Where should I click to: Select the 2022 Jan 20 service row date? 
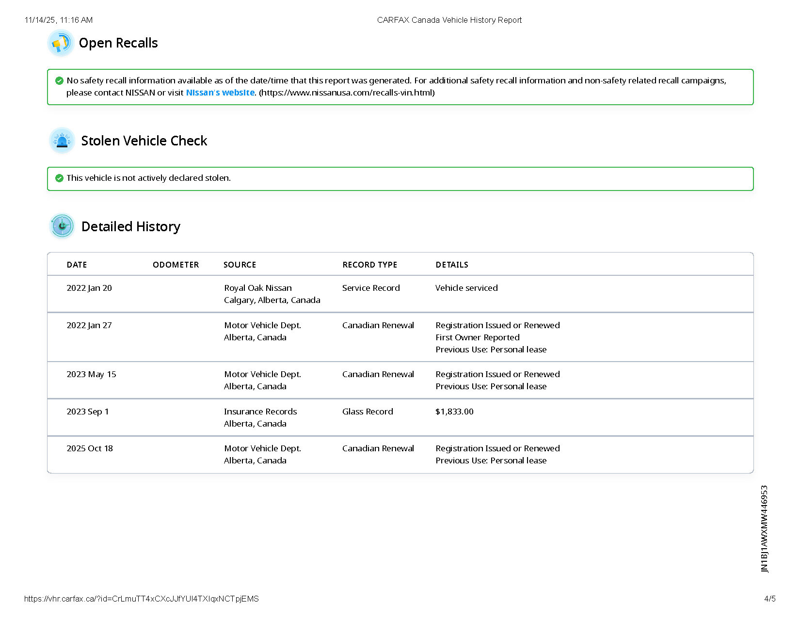89,288
